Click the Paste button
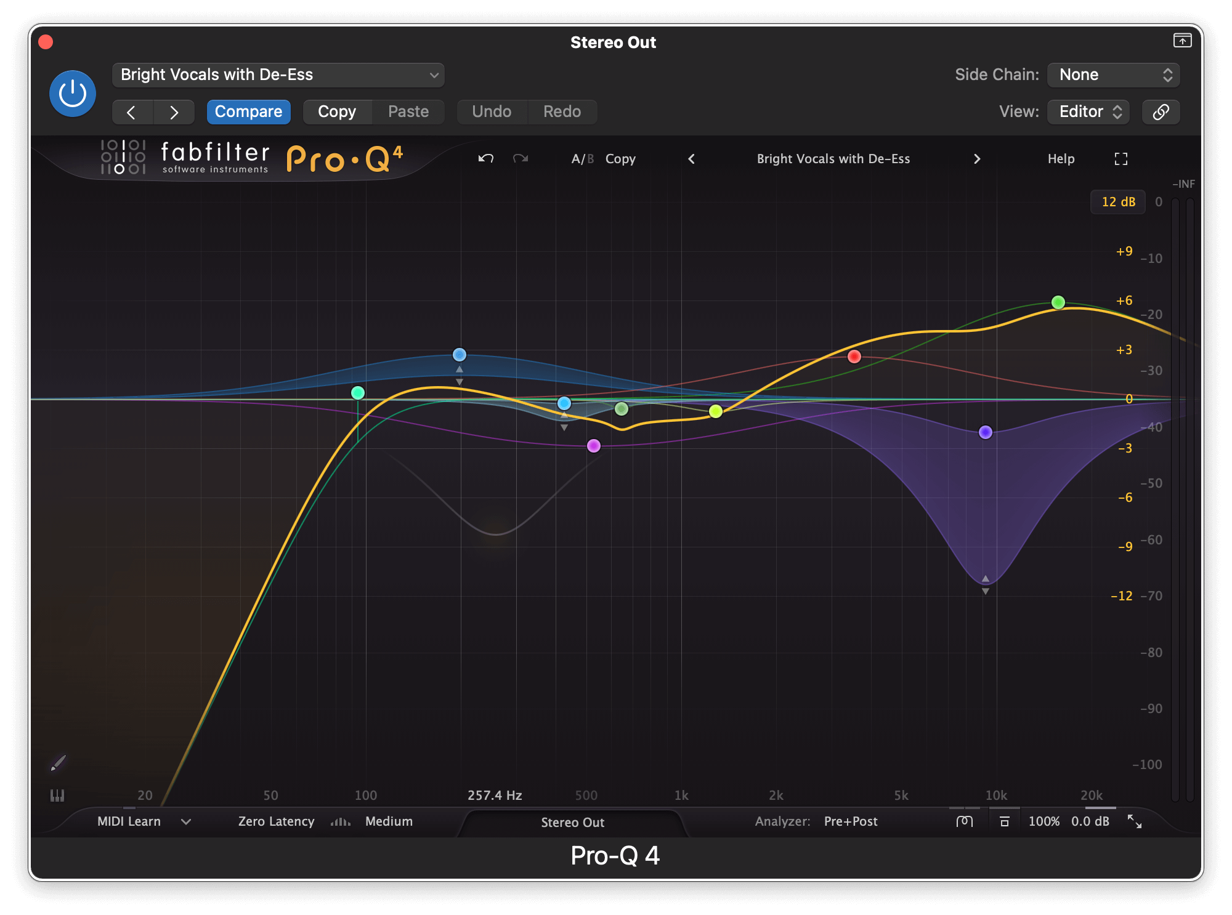This screenshot has height=915, width=1232. click(408, 112)
